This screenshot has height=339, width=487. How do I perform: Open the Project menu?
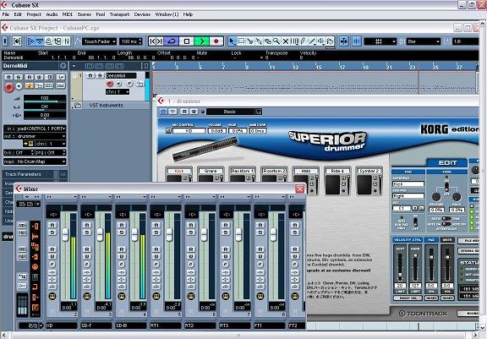pyautogui.click(x=34, y=14)
